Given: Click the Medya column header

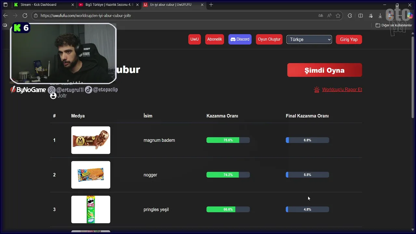Looking at the screenshot, I should pyautogui.click(x=78, y=116).
